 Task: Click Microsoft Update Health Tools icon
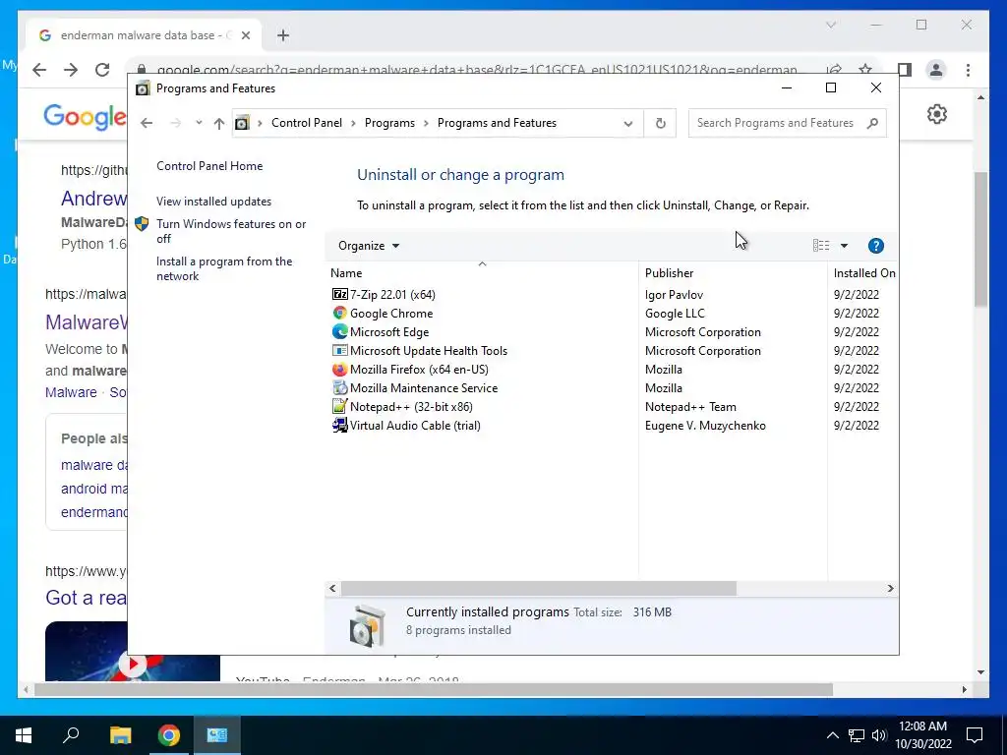pos(339,350)
